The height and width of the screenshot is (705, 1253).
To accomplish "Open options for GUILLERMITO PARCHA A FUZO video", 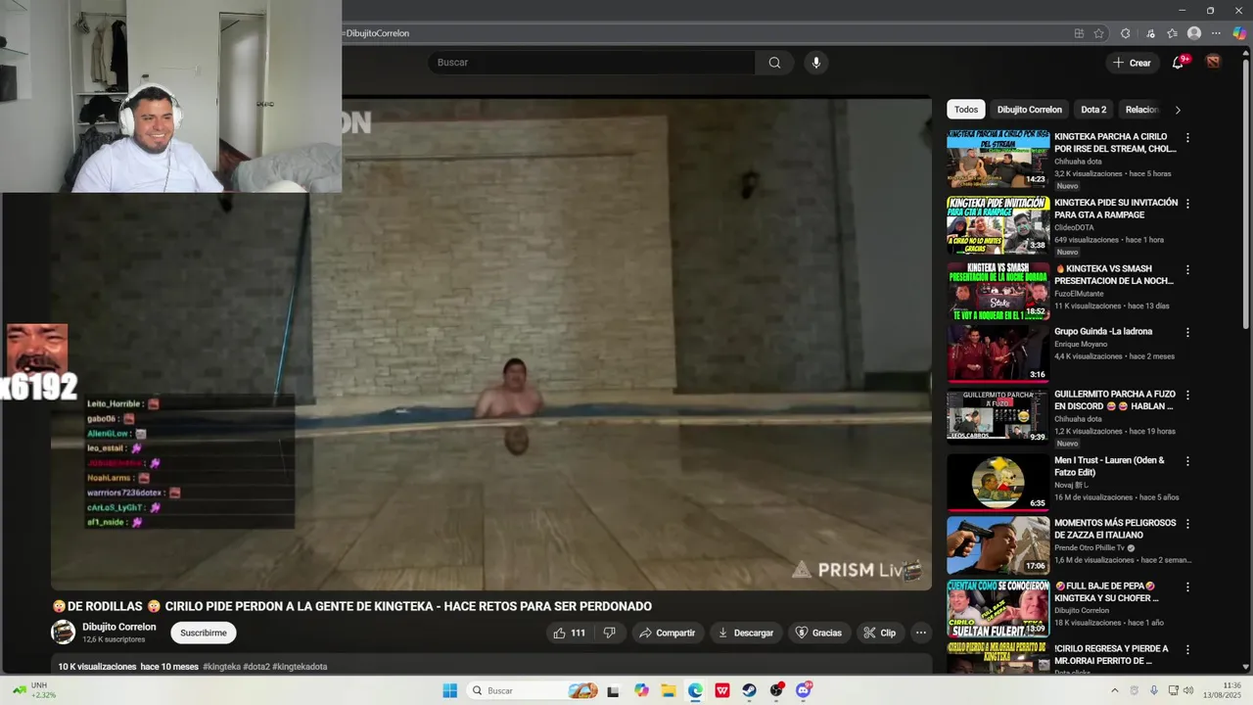I will [x=1187, y=396].
